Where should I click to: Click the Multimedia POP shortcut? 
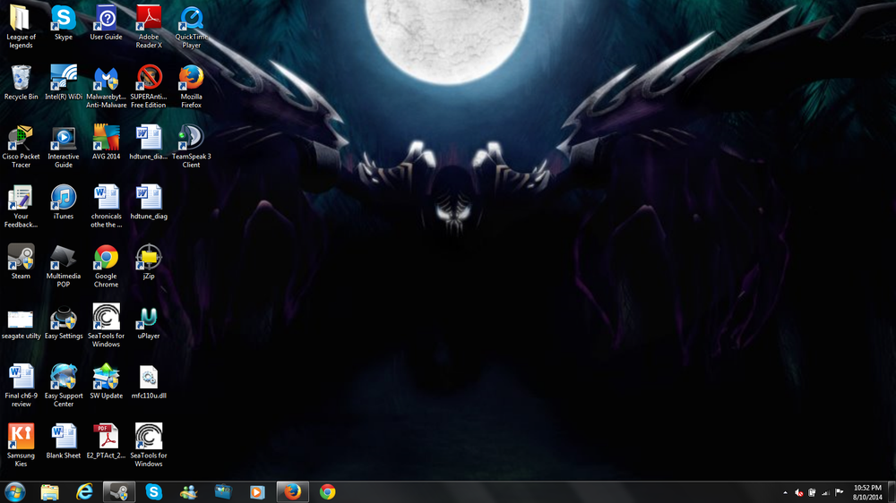[x=64, y=267]
